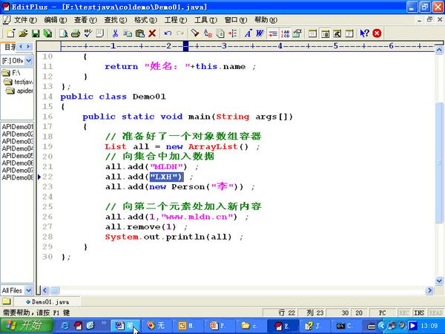Click the Open file folder icon
The height and width of the screenshot is (334, 445).
click(x=24, y=33)
